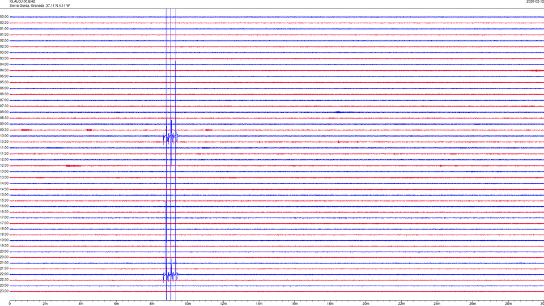544x306 pixels.
Task: Select the 23:00 trace label
Action: click(x=4, y=285)
